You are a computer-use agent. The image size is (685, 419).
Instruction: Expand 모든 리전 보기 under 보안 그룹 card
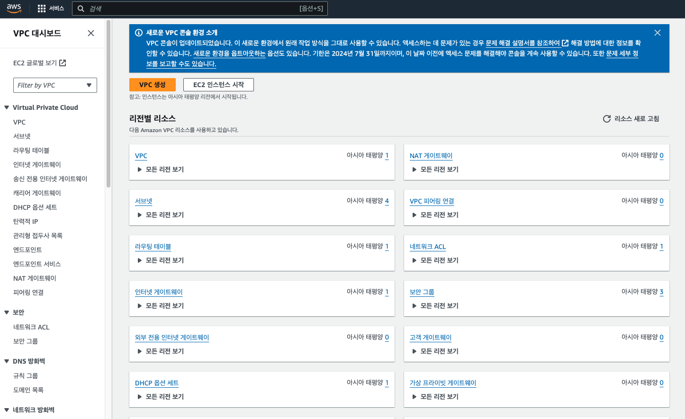click(x=435, y=306)
